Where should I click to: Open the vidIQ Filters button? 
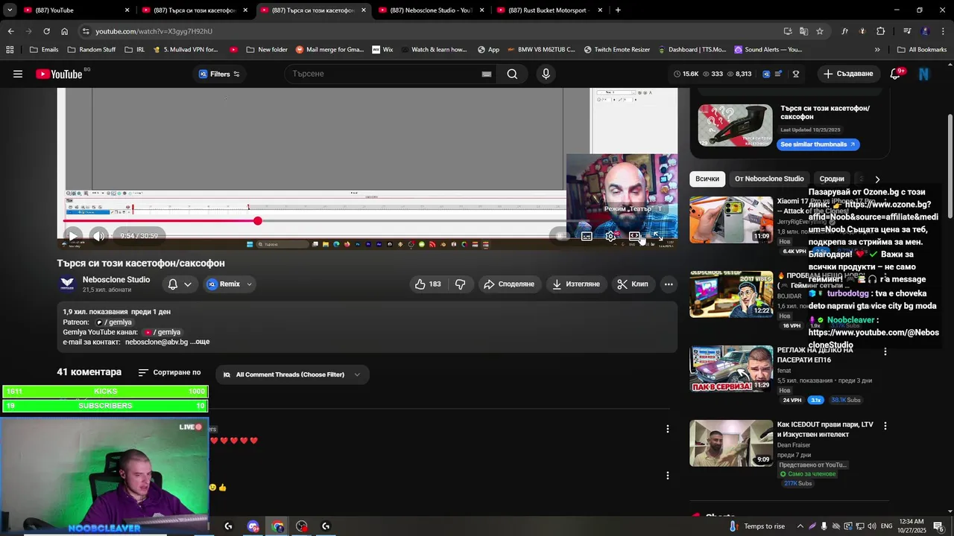pyautogui.click(x=218, y=74)
